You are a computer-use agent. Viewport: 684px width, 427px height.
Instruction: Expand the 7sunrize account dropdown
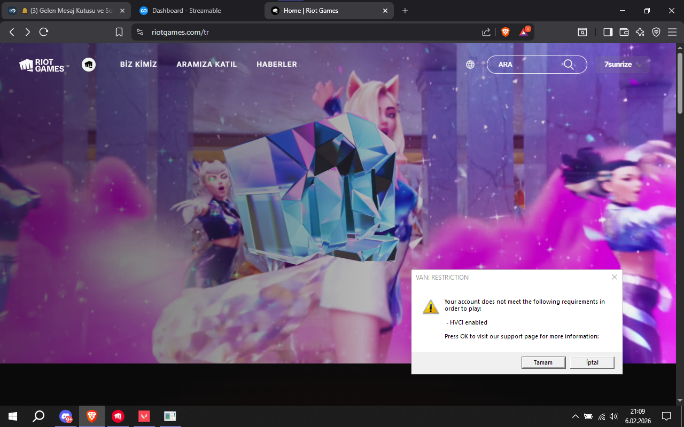coord(624,65)
